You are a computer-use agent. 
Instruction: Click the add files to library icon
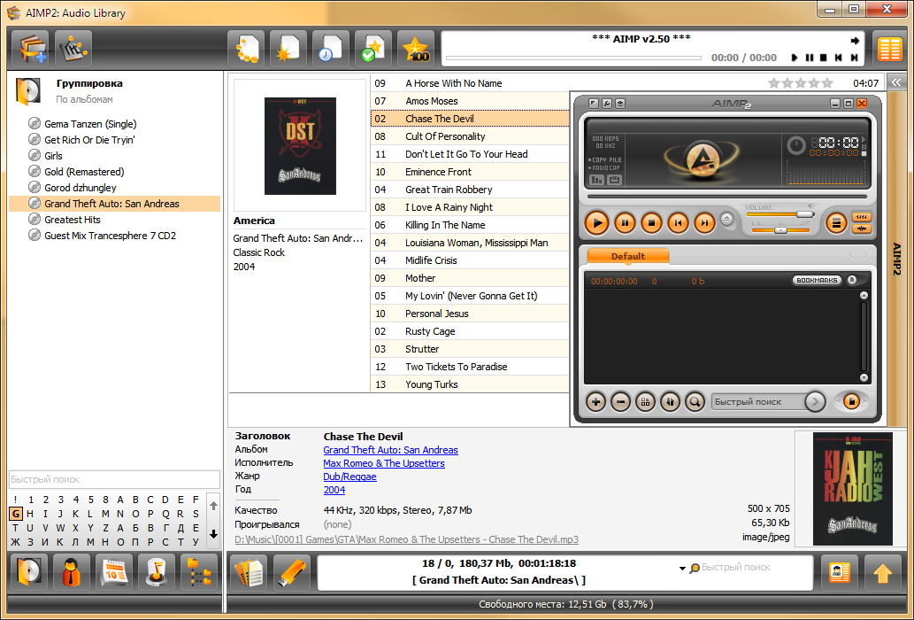pyautogui.click(x=33, y=49)
